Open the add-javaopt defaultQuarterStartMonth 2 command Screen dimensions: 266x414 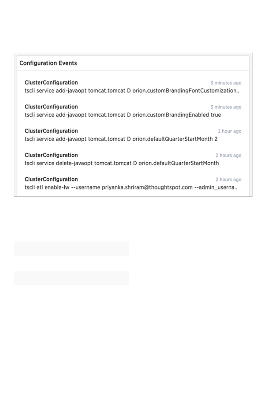coord(121,139)
